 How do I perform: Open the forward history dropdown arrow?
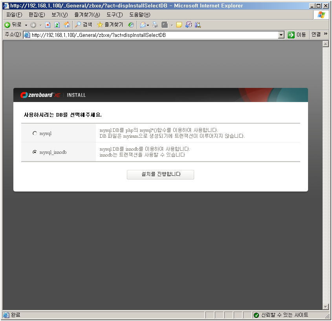pos(40,25)
